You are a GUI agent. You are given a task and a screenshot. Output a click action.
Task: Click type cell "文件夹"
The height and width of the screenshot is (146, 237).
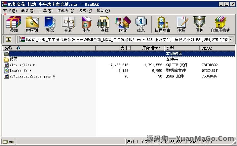172,59
